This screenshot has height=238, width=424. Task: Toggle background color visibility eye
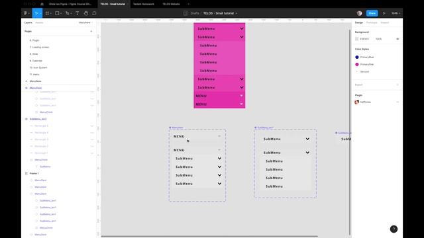(x=397, y=39)
